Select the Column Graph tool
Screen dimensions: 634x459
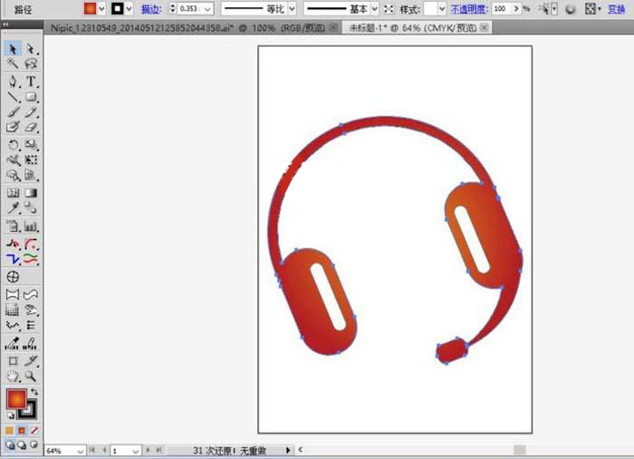[x=30, y=225]
